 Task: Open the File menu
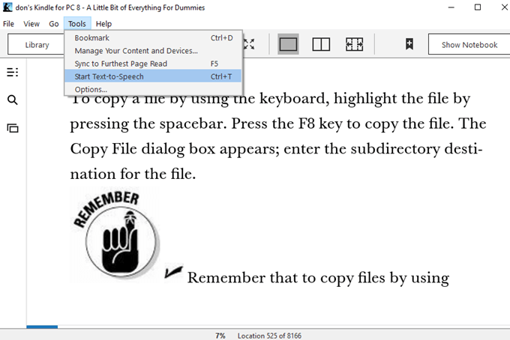[x=8, y=24]
